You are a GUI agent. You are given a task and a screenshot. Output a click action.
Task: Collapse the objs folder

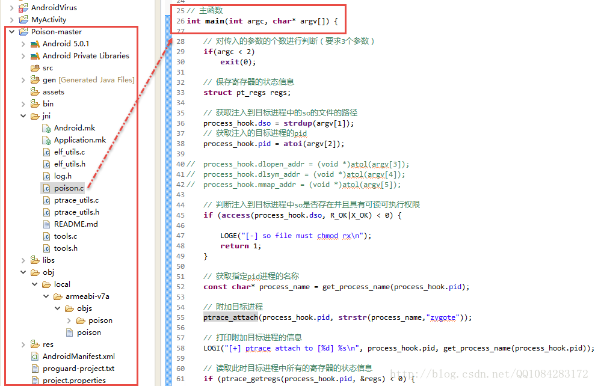[x=57, y=308]
